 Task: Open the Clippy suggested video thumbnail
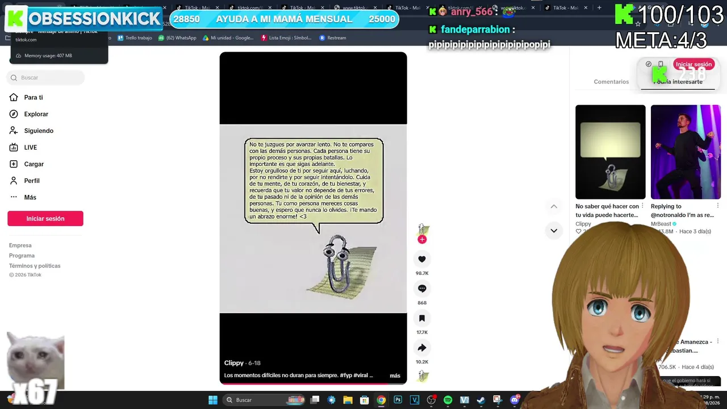611,152
